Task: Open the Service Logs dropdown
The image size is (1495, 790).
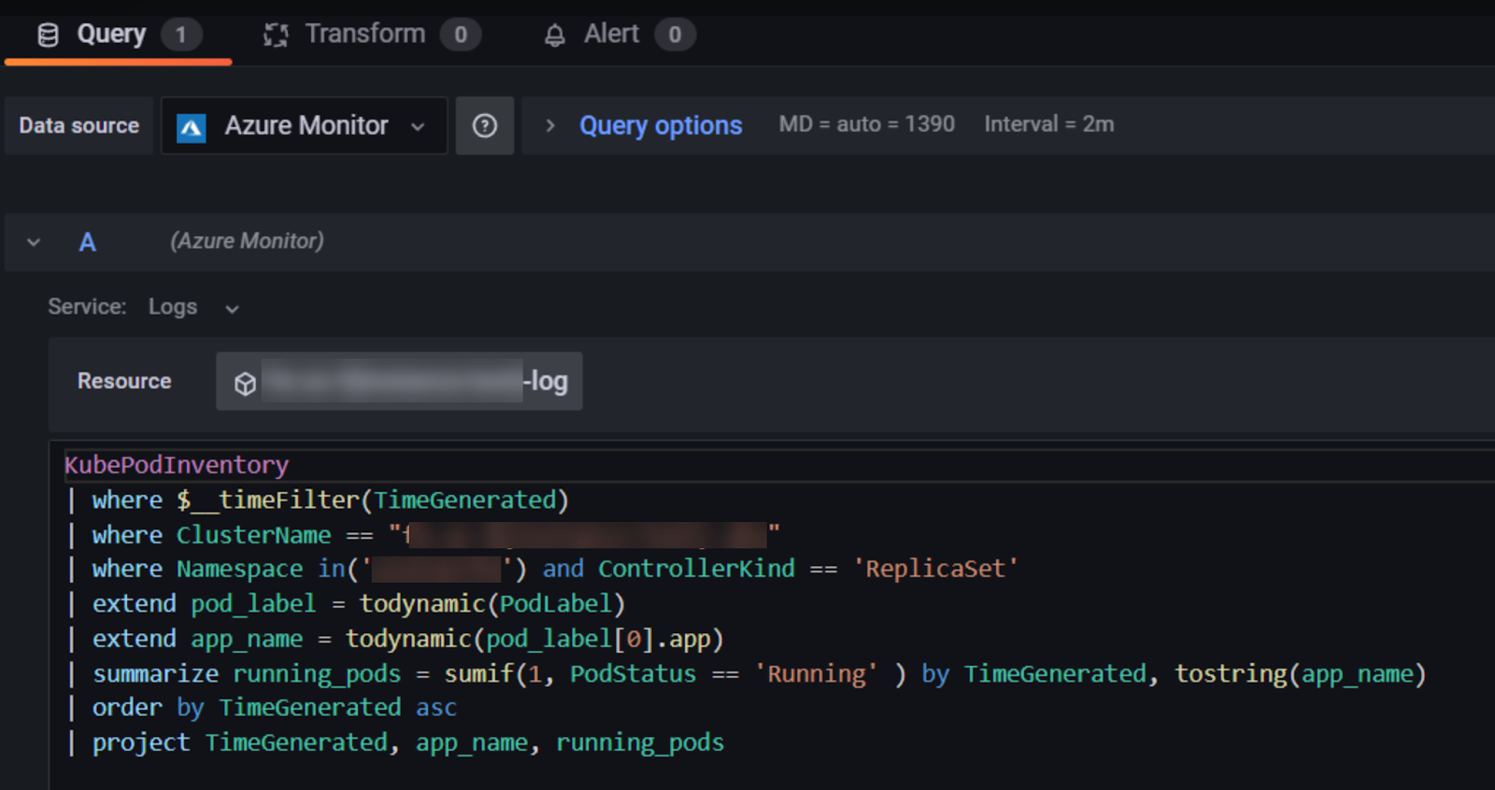Action: tap(193, 307)
